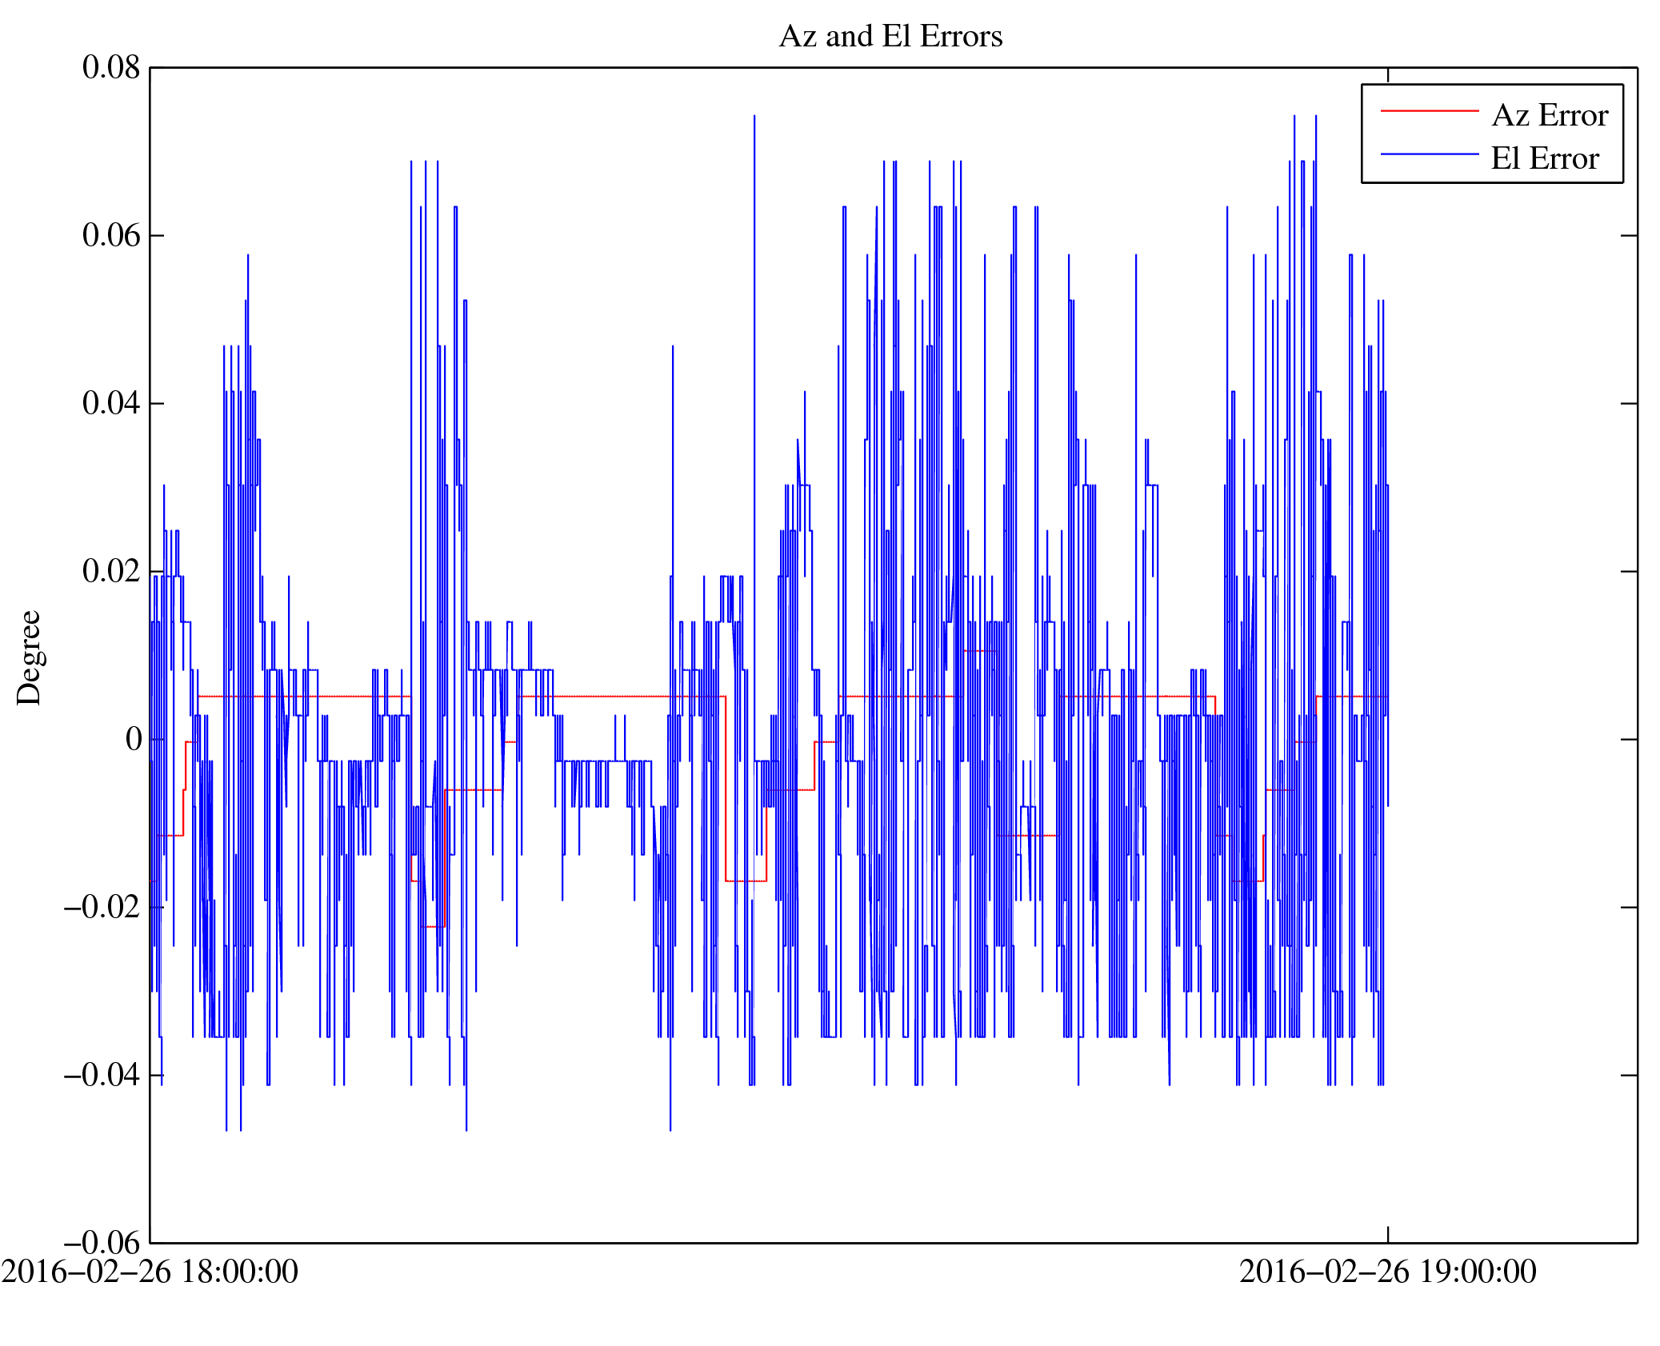Image resolution: width=1660 pixels, height=1346 pixels.
Task: Click the −0.02 y-axis tick label
Action: point(102,907)
